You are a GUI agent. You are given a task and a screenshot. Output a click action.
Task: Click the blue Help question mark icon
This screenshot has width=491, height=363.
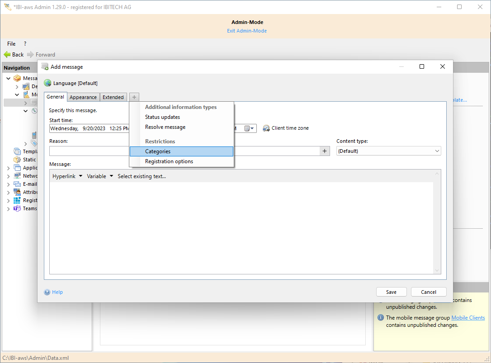47,292
